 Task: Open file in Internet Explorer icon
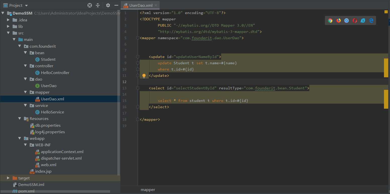[x=363, y=21]
